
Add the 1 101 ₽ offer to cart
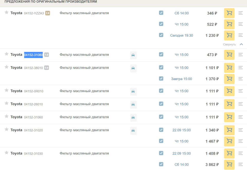coord(229,68)
